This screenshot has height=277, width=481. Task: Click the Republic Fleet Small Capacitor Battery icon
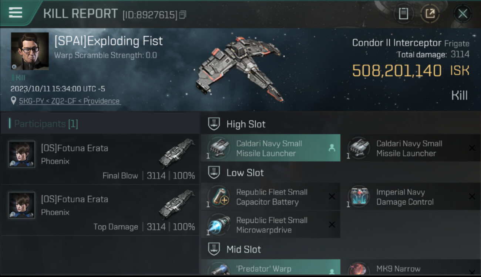coord(218,196)
